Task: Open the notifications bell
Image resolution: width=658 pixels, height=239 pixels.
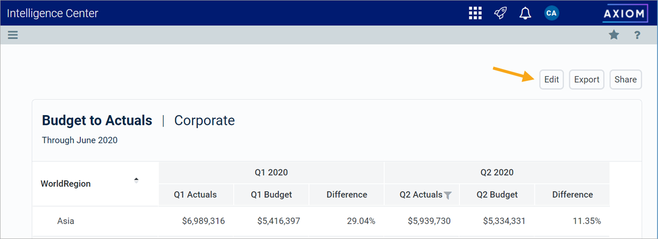Action: [525, 13]
